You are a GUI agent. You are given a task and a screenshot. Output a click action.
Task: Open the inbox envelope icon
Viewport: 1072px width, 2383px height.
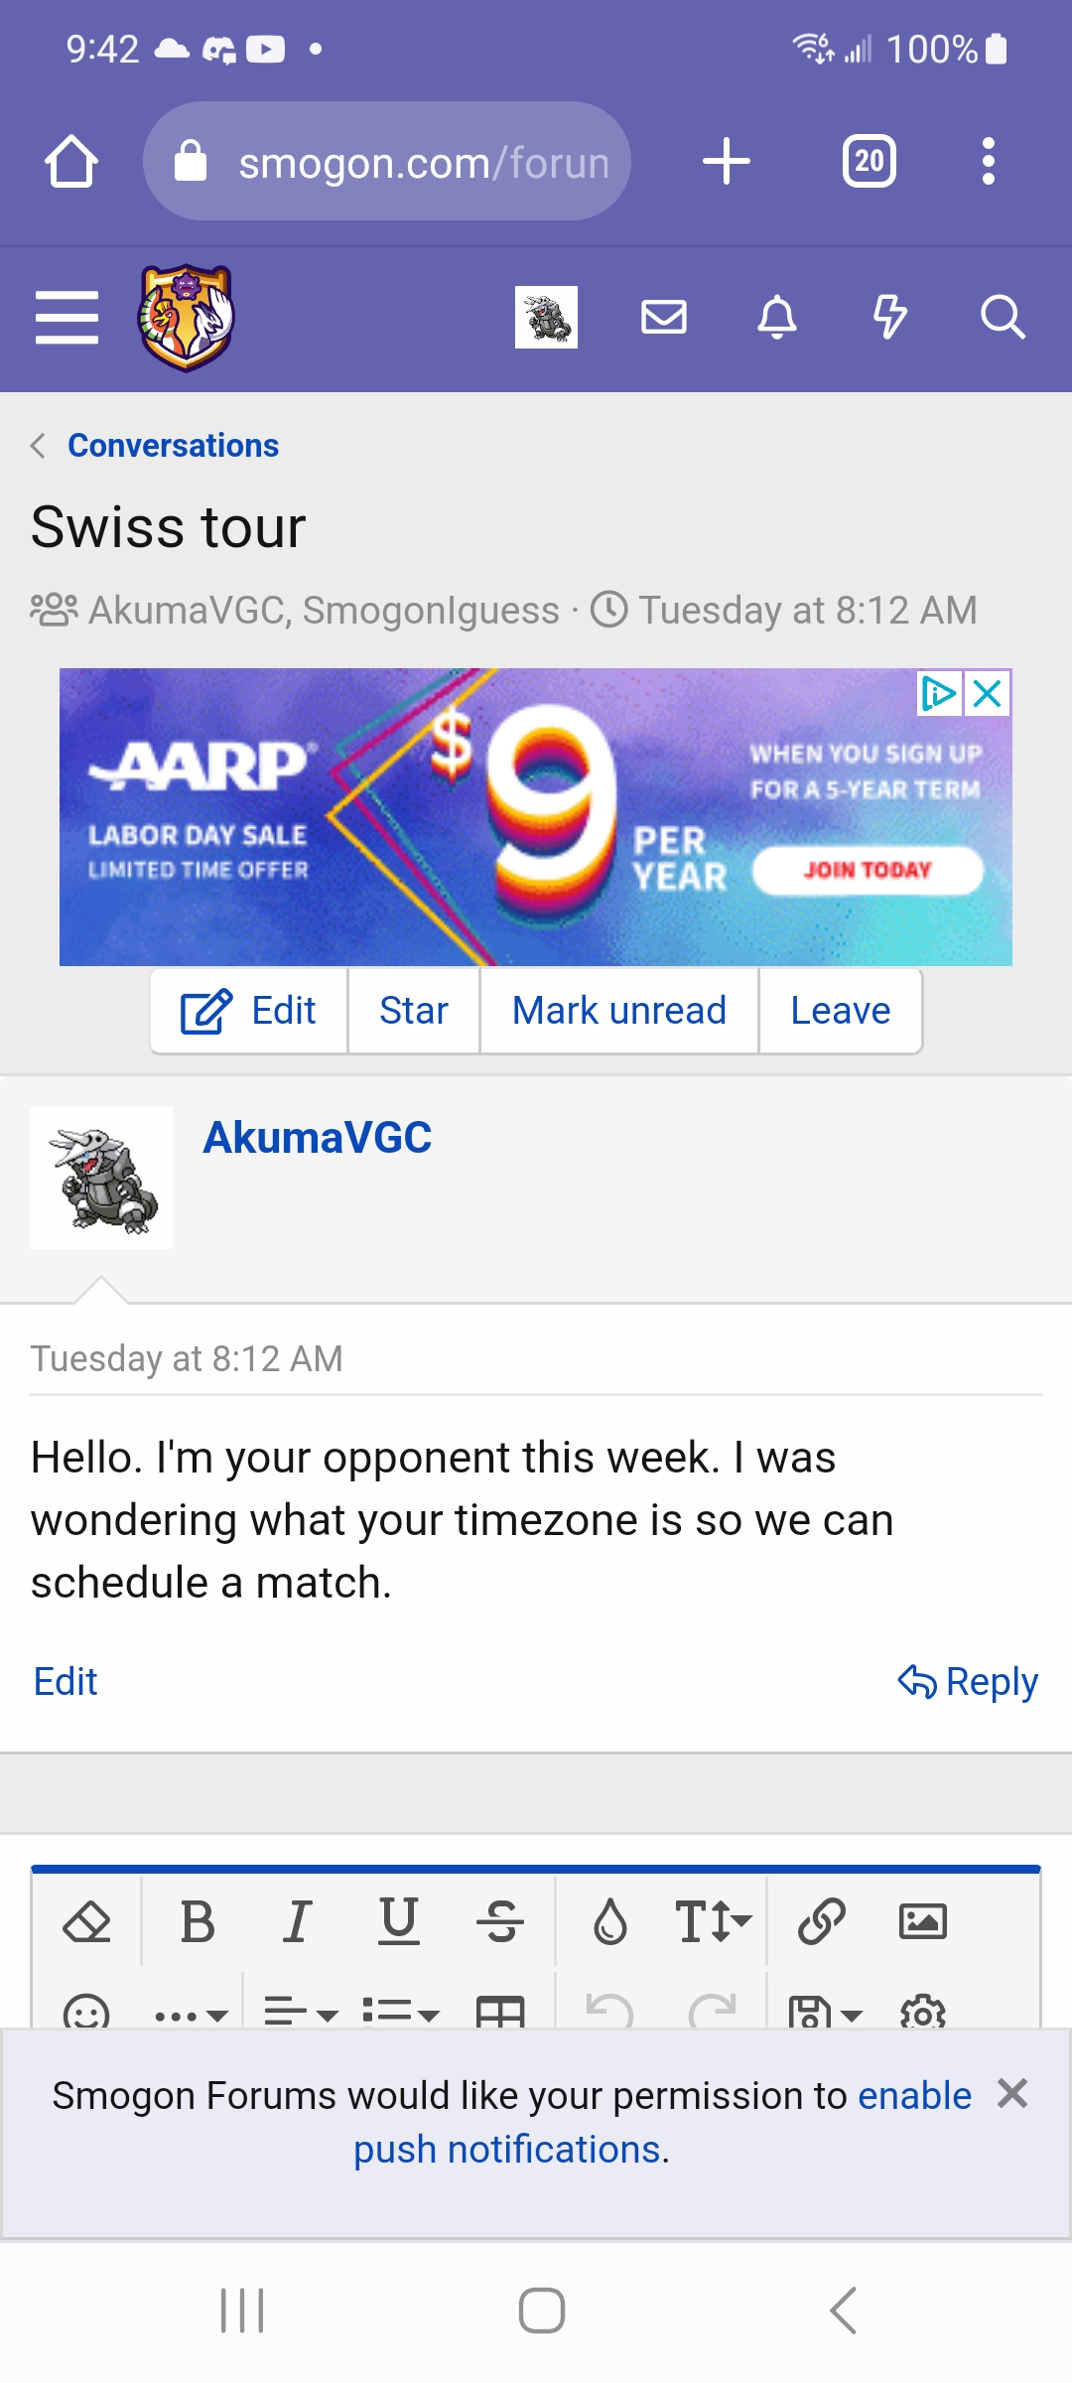[664, 318]
